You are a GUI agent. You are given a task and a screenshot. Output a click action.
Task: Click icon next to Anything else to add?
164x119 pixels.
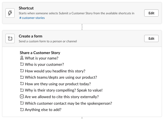coord(22,110)
